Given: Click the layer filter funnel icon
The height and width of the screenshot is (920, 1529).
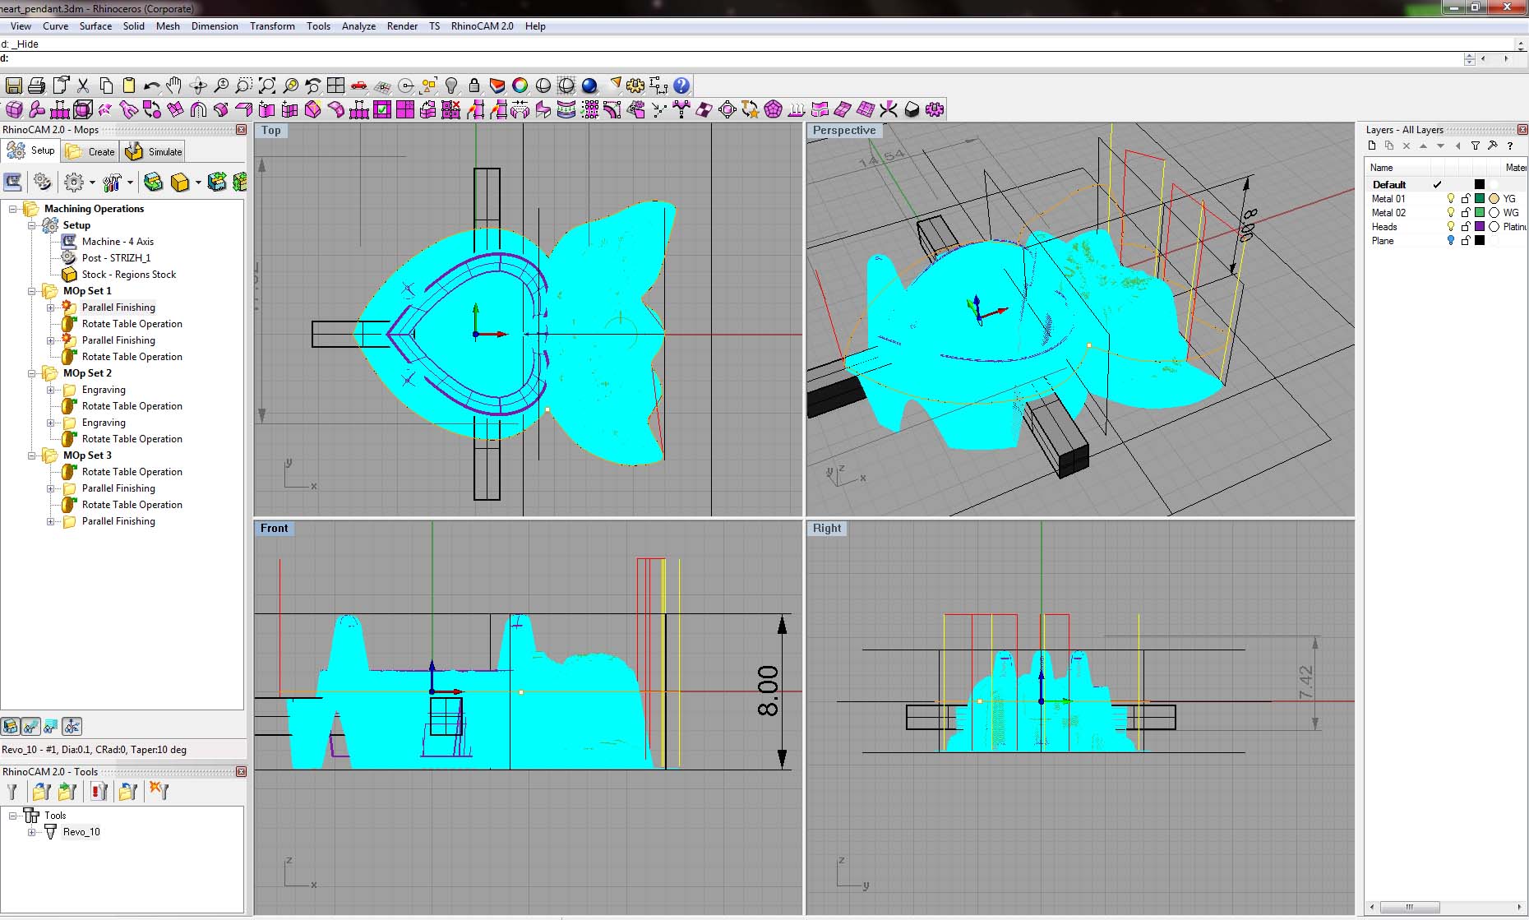Looking at the screenshot, I should tap(1476, 146).
